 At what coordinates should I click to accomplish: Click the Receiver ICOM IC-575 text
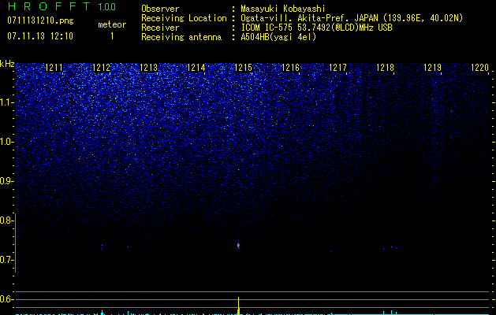(316, 28)
